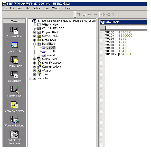Click the insert contact toolbar icon

pos(103,15)
